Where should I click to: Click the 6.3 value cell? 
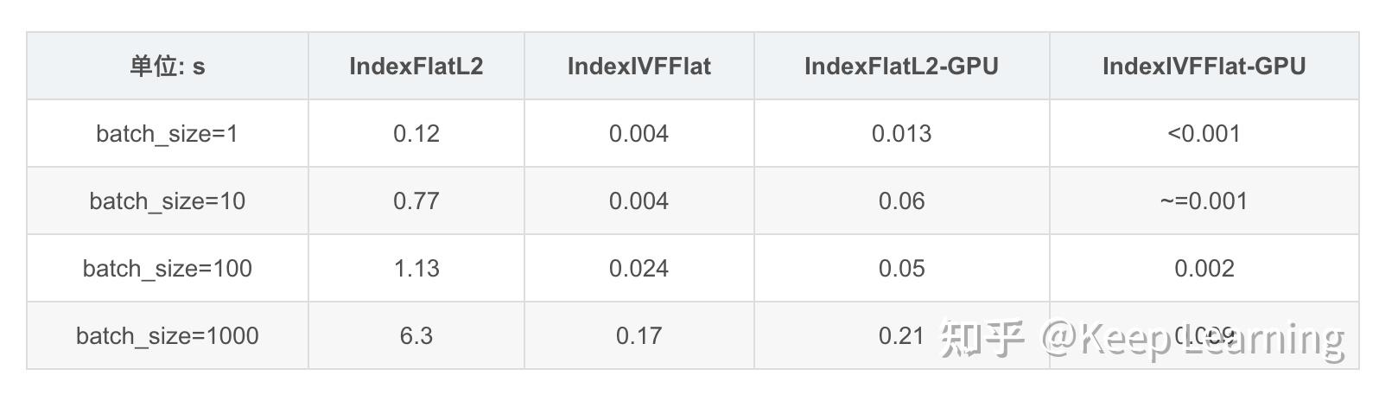click(416, 336)
